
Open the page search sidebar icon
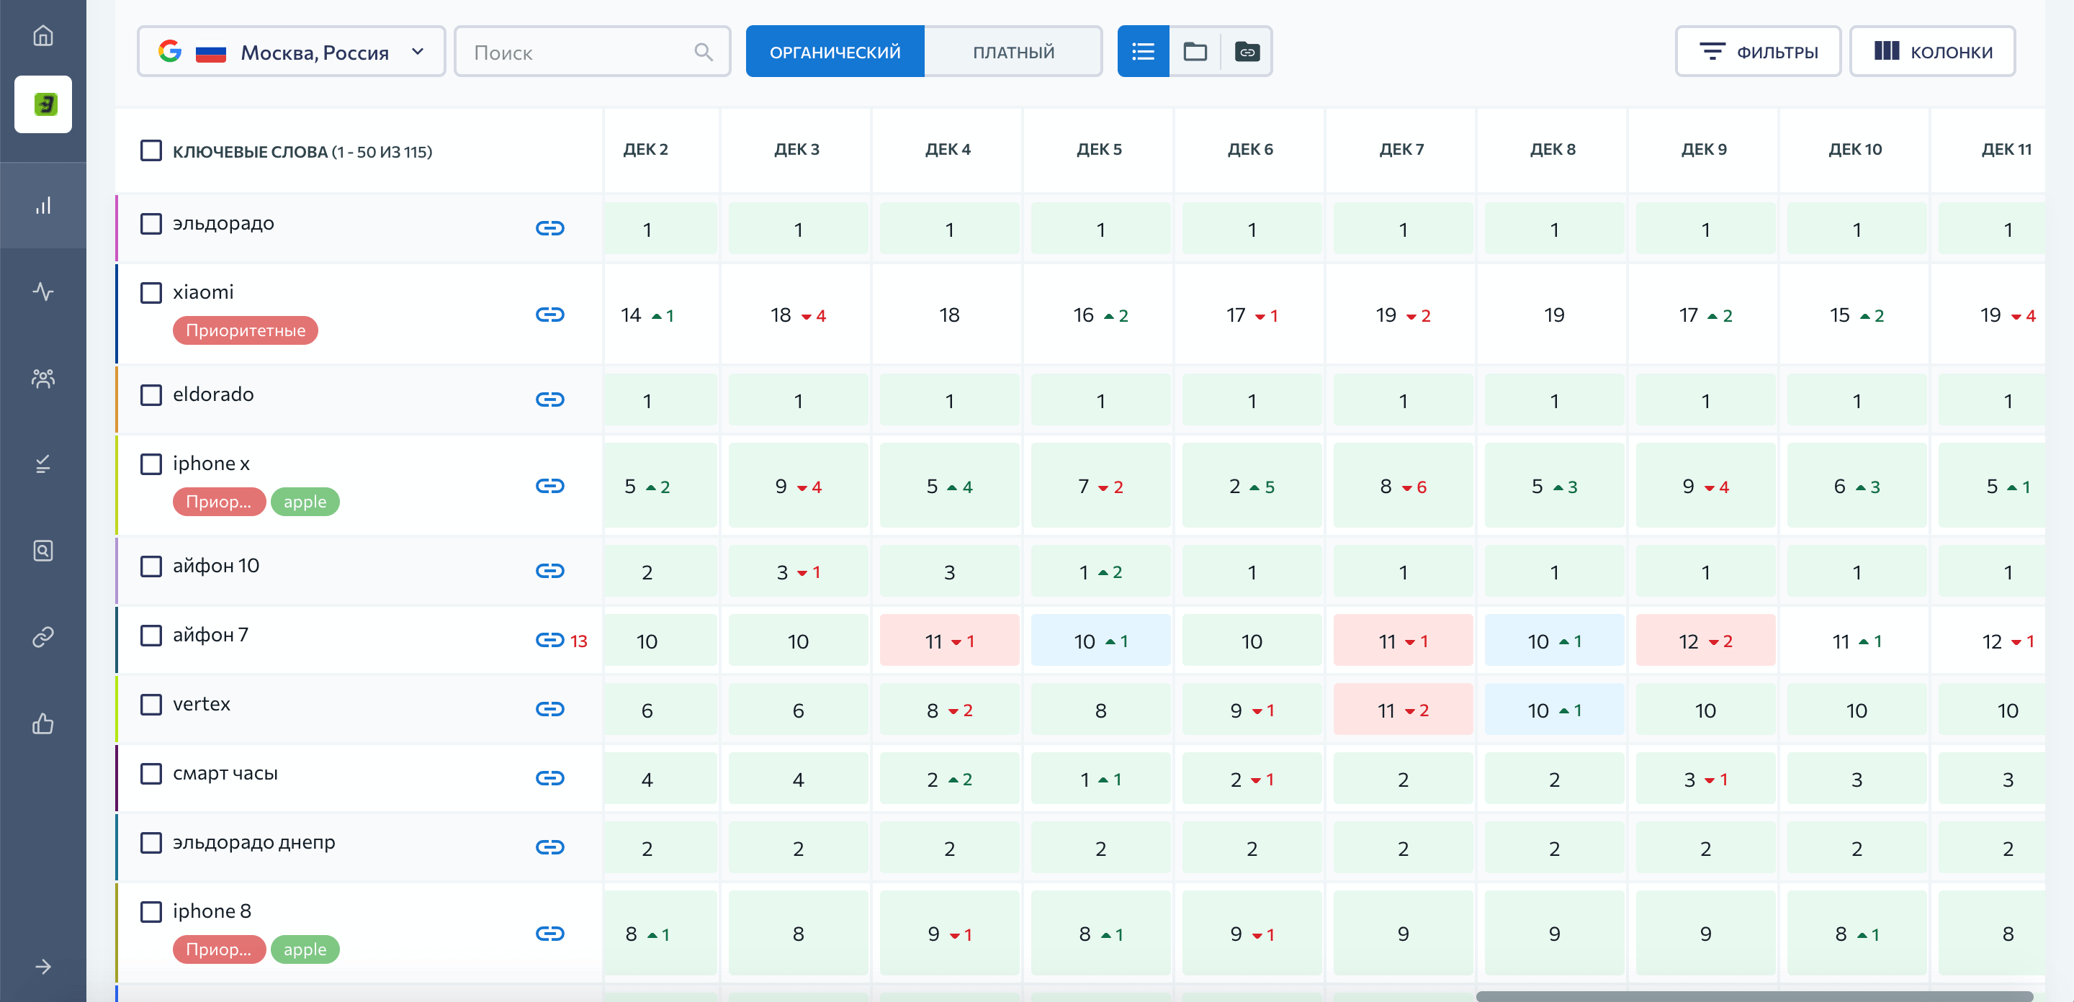[42, 551]
